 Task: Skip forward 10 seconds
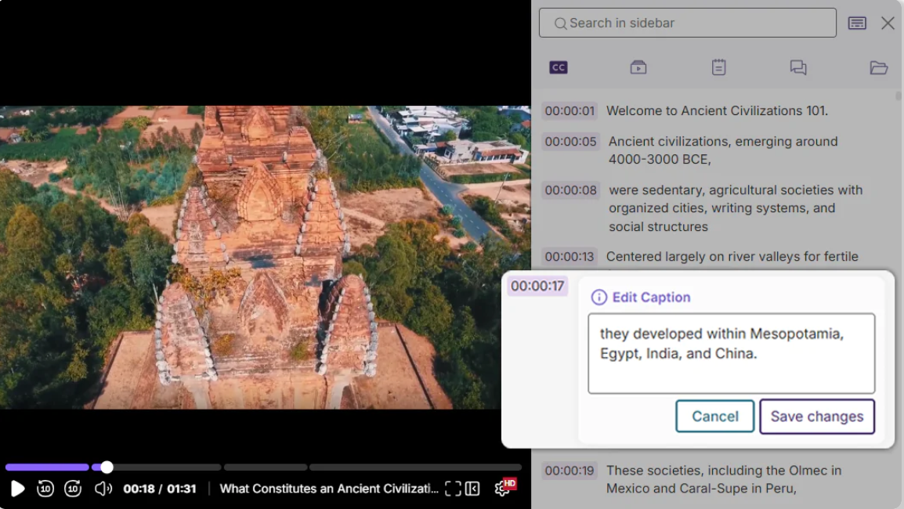[x=73, y=489]
